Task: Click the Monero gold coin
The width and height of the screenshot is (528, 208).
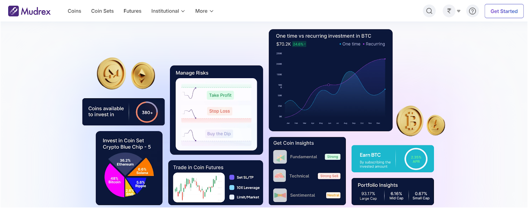Action: (x=111, y=74)
